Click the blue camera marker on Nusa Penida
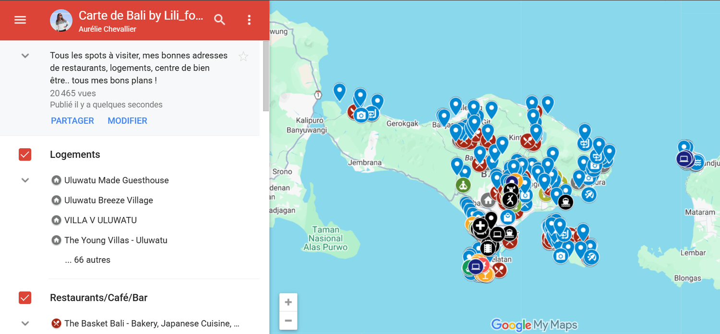 pyautogui.click(x=561, y=256)
